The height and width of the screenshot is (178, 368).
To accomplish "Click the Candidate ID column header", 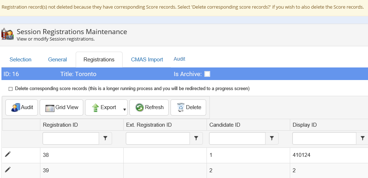I will (x=224, y=125).
